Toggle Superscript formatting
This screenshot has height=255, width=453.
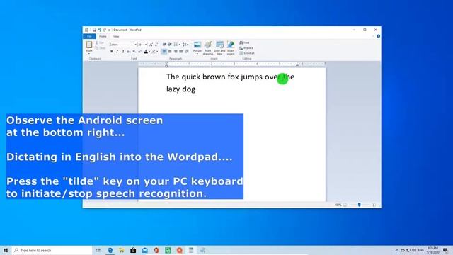[x=139, y=52]
